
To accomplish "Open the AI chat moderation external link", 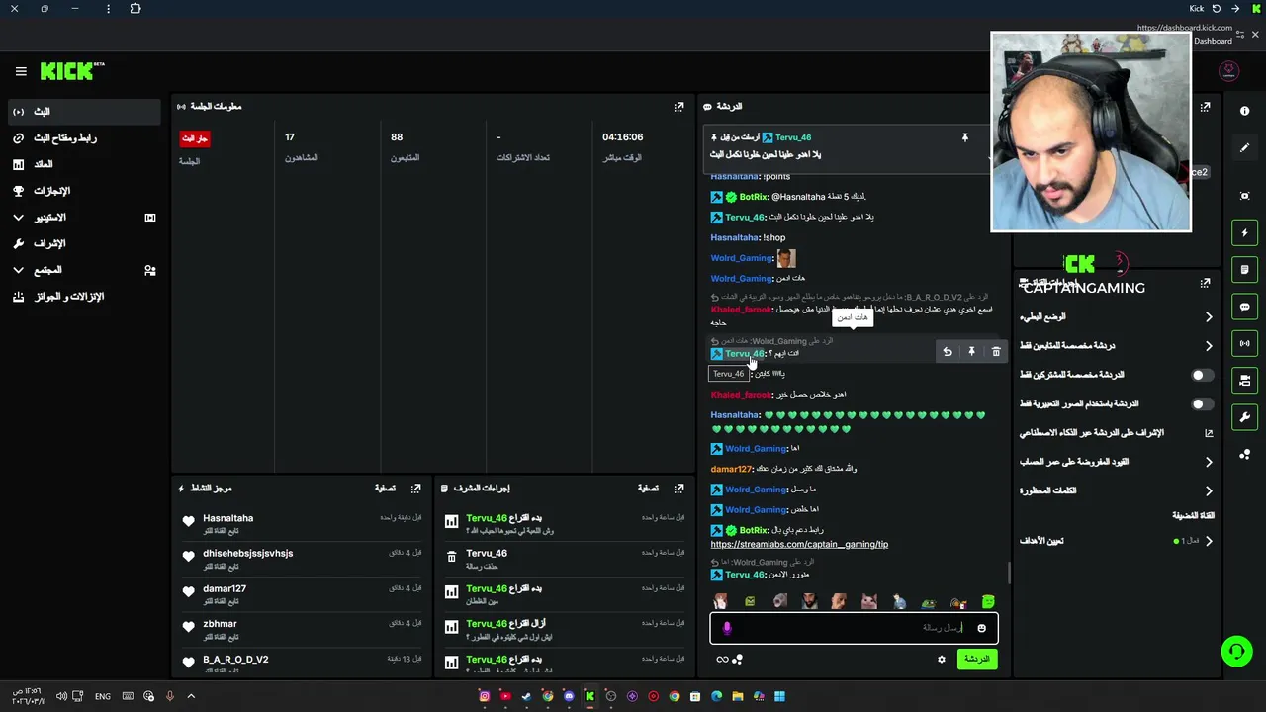I will pos(1209,433).
